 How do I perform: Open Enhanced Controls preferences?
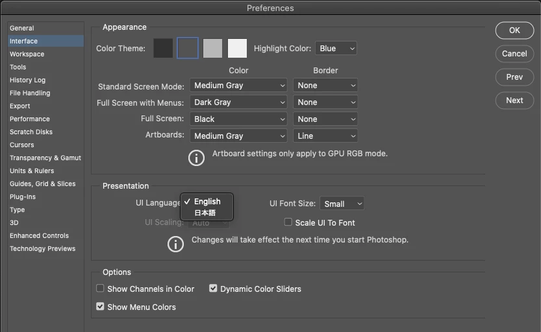click(x=45, y=235)
